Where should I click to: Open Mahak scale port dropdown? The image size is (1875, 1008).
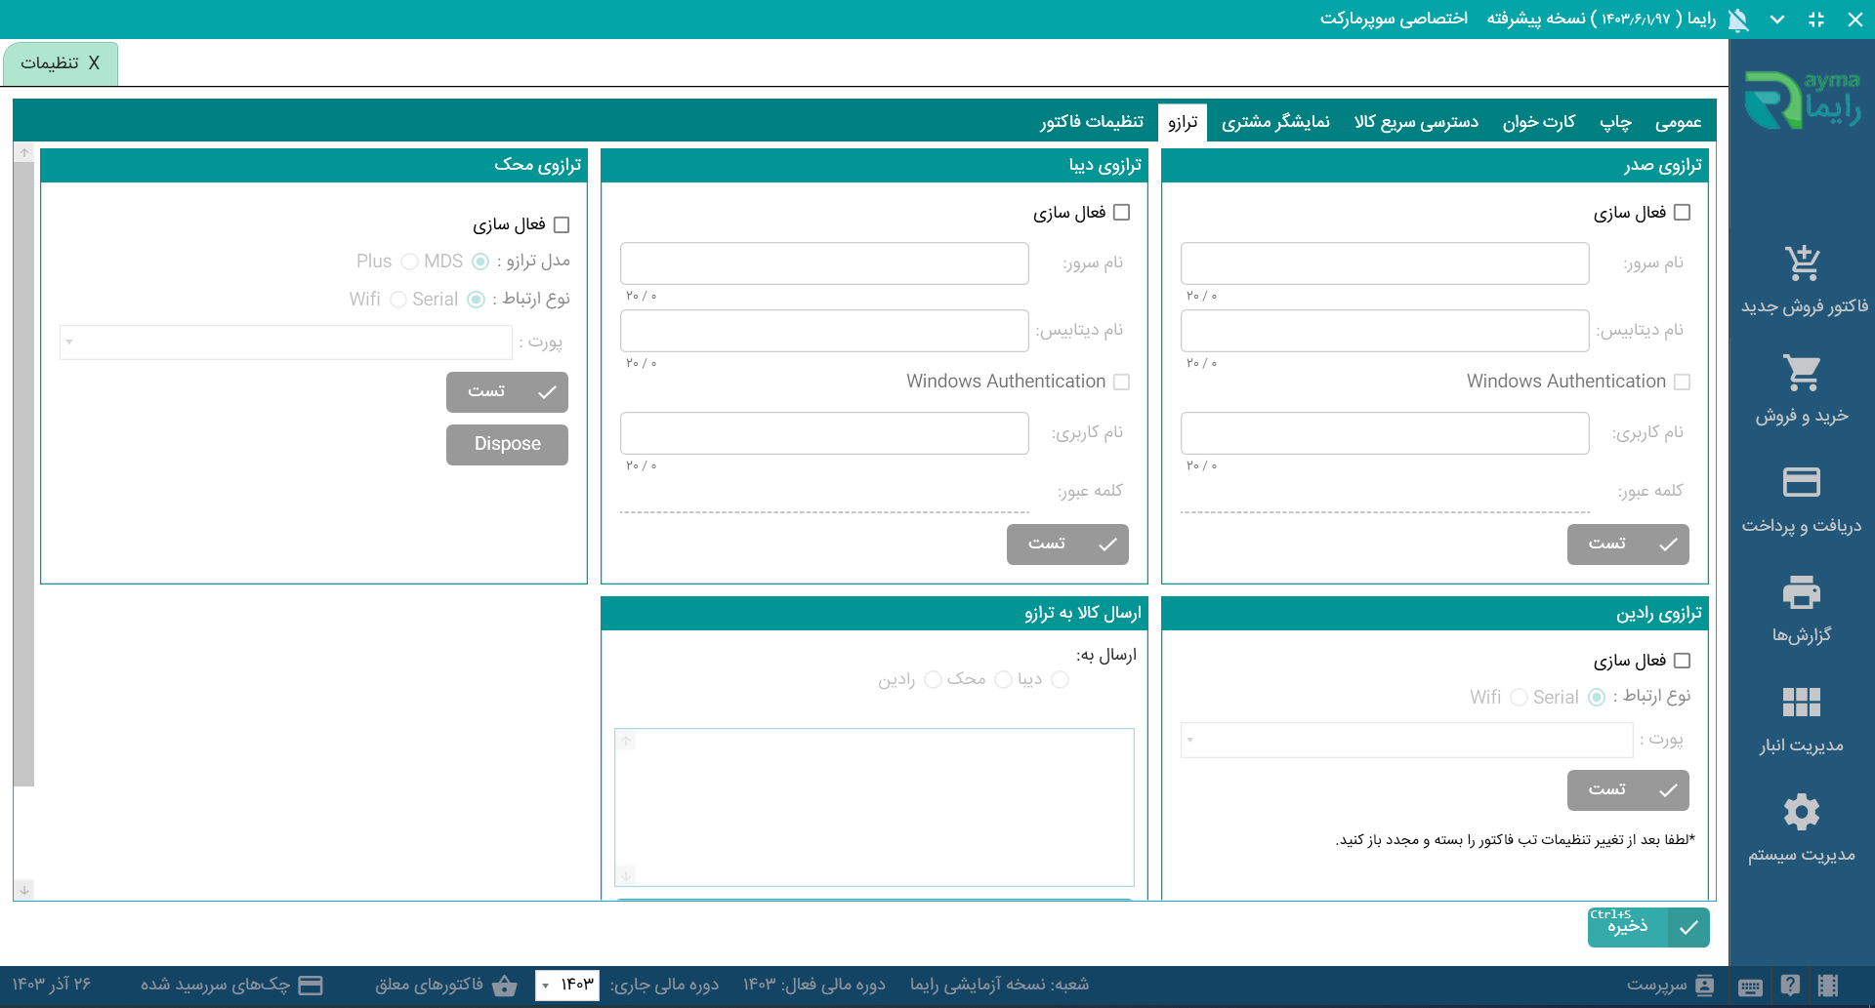click(x=286, y=343)
